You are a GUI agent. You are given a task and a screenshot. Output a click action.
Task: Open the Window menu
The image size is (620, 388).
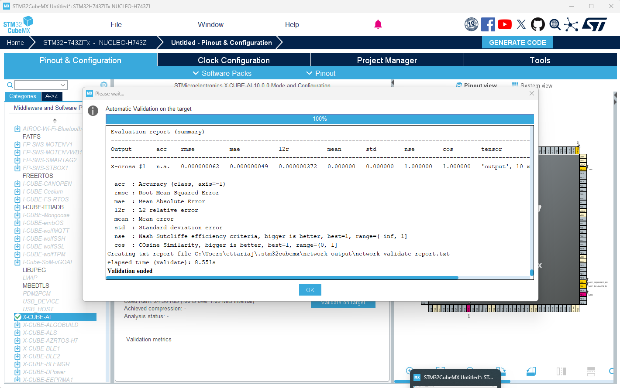(211, 24)
